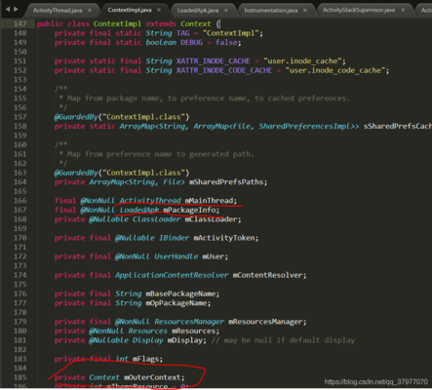Click line number 185 in the gutter

pos(20,377)
